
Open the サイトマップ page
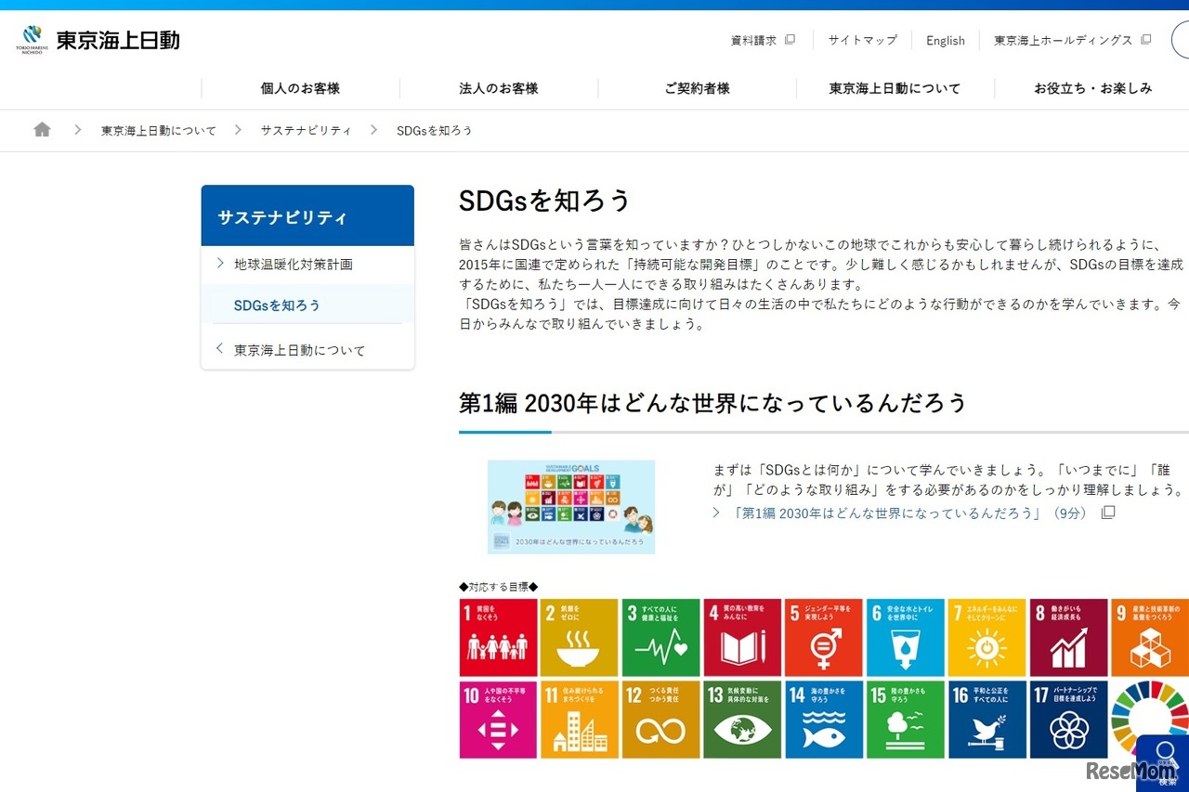pyautogui.click(x=865, y=40)
